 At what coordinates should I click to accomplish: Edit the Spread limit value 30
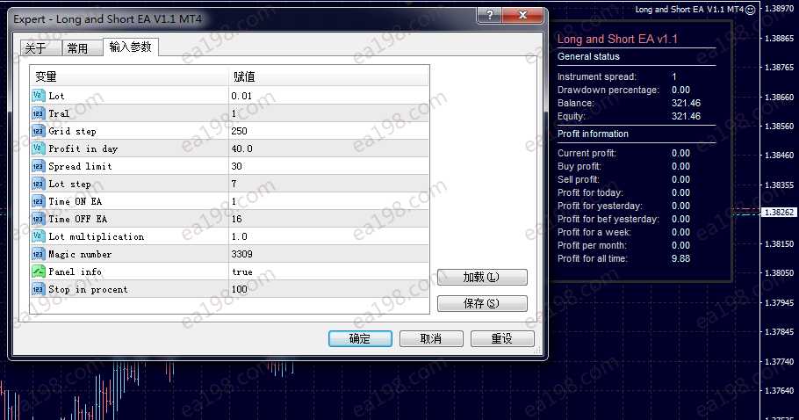(x=328, y=166)
